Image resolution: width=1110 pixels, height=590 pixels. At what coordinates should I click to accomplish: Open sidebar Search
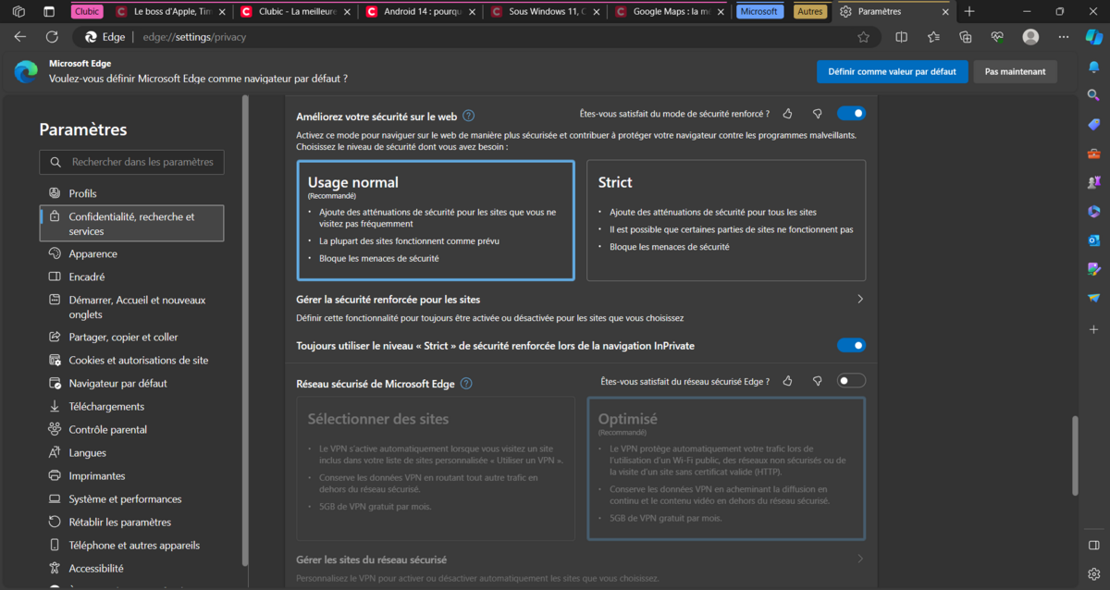click(1094, 95)
